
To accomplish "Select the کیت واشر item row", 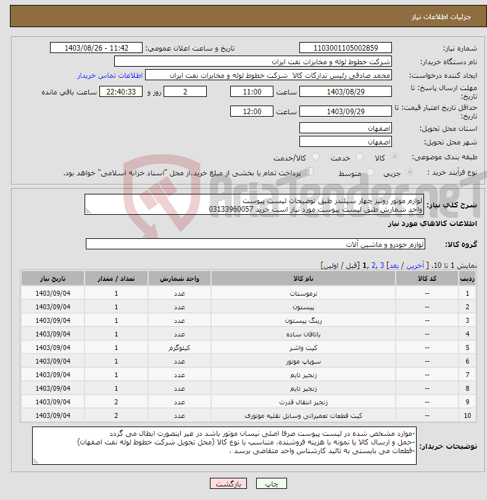I will coord(249,348).
